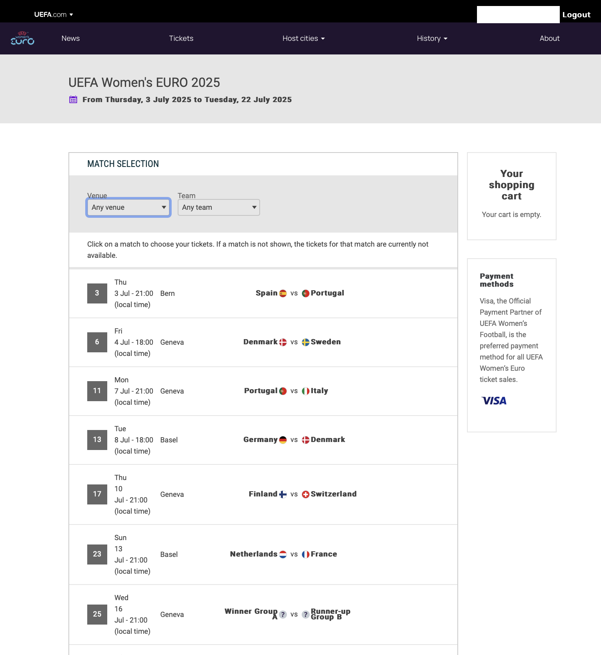Screen dimensions: 601x655
Task: Select match 13 Germany vs Denmark row
Action: pyautogui.click(x=263, y=440)
